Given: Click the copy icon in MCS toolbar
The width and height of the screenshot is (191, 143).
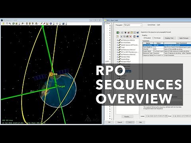Looking at the screenshot, I should (x=125, y=37).
